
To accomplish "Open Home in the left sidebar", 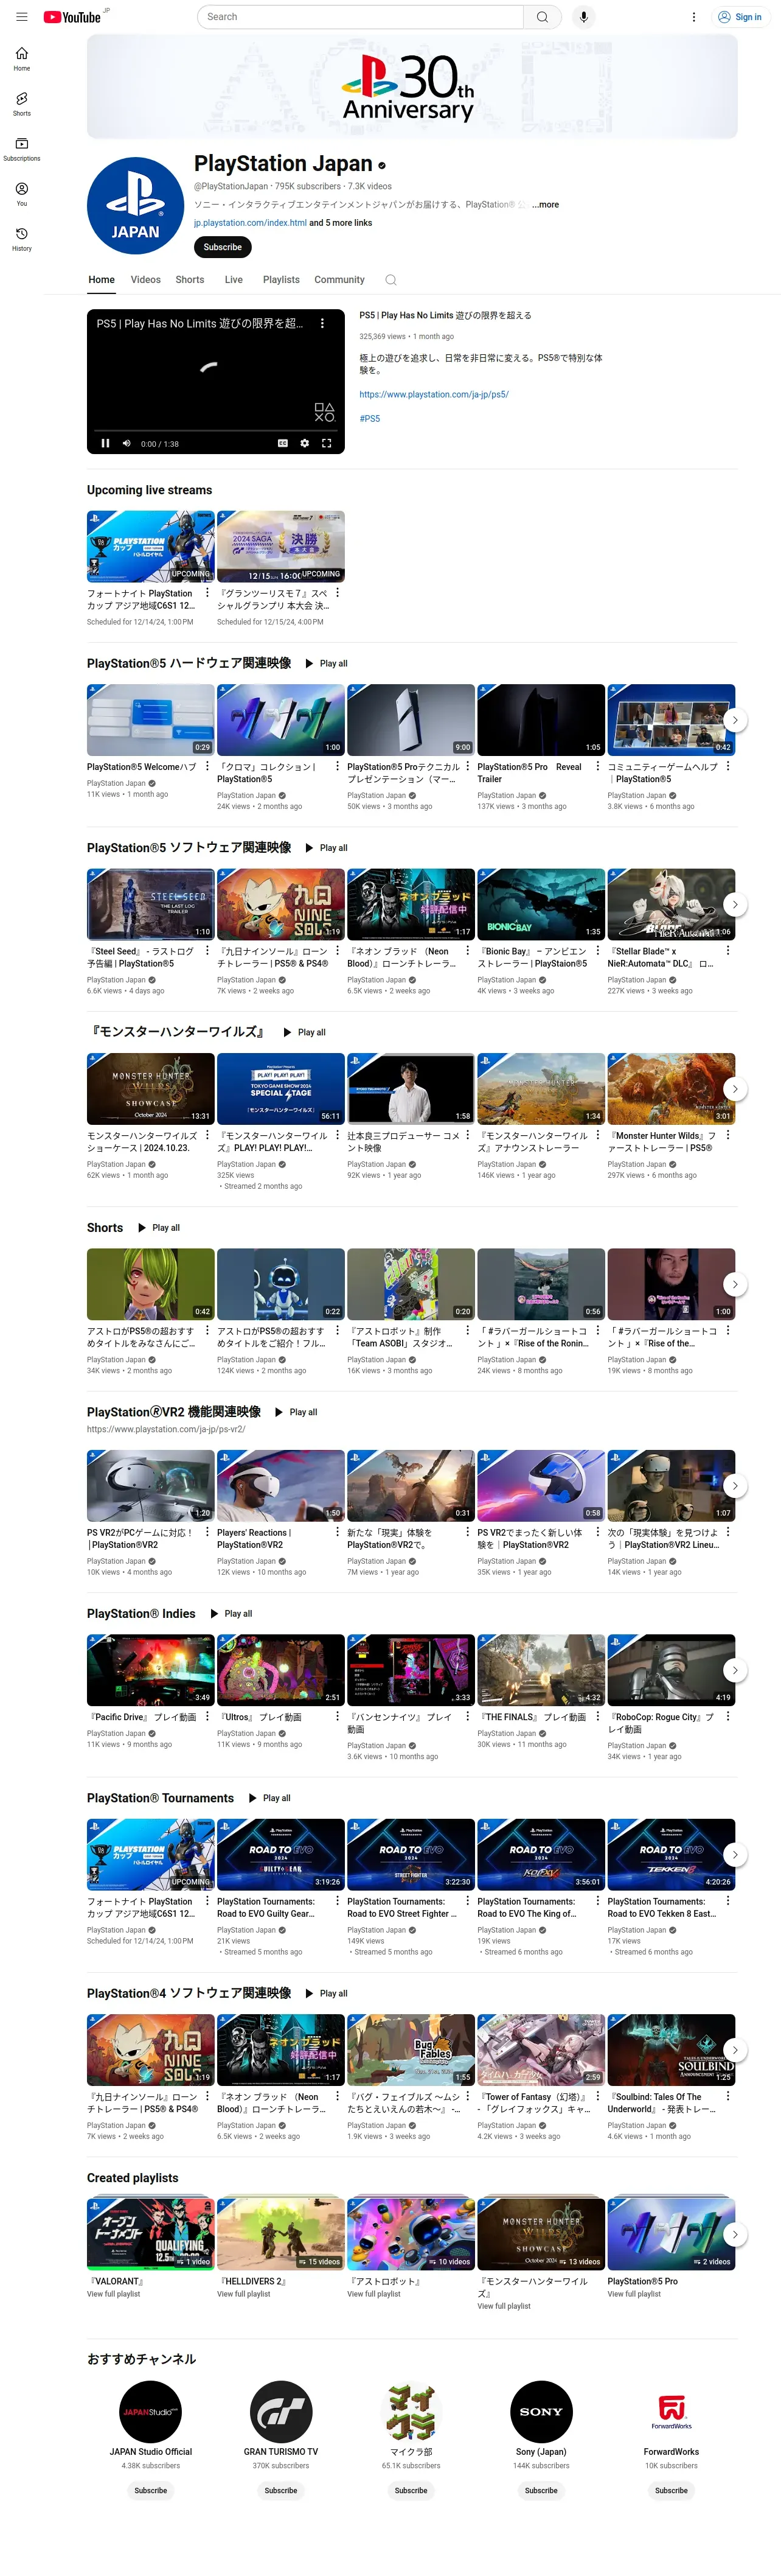I will (x=22, y=59).
